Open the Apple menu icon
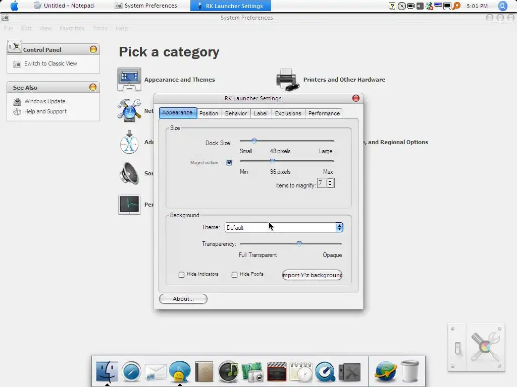The height and width of the screenshot is (387, 517). [15, 6]
